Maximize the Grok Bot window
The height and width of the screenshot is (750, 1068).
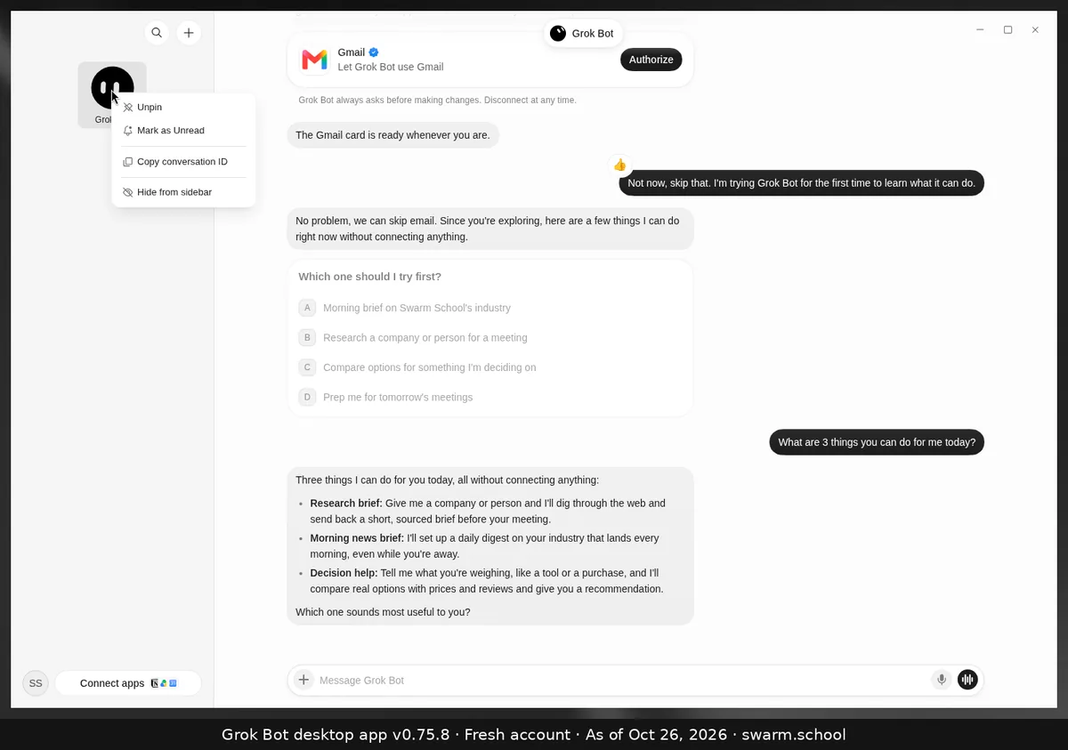click(x=1007, y=29)
